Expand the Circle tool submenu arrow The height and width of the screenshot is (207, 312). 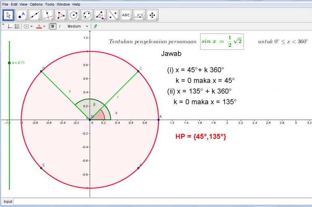point(78,20)
